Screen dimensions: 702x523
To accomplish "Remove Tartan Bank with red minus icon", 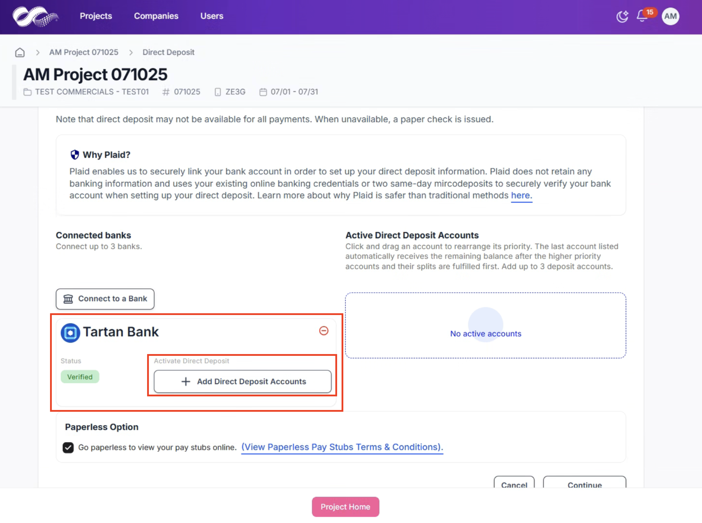I will pos(323,331).
